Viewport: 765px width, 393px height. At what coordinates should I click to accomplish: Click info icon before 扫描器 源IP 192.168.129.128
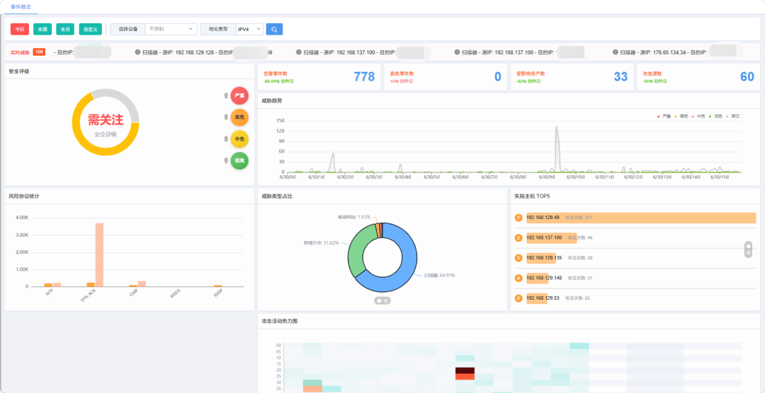pos(137,52)
